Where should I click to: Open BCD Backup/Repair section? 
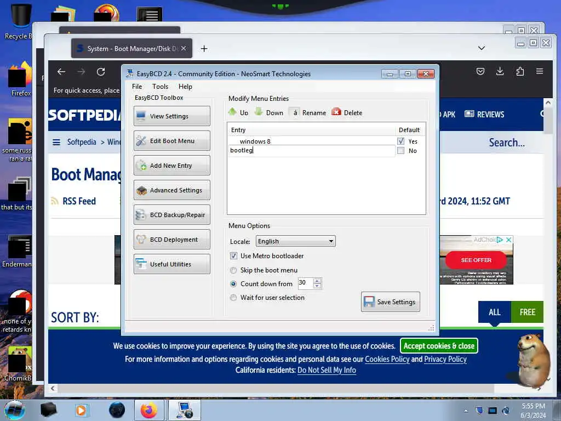click(x=171, y=215)
